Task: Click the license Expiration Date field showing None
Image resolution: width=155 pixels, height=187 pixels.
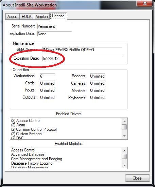Action: 54,34
